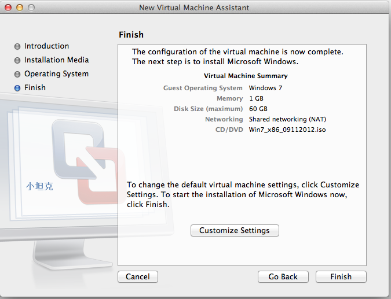Click the gray Introduction step bullet
391x299 pixels.
(17, 46)
